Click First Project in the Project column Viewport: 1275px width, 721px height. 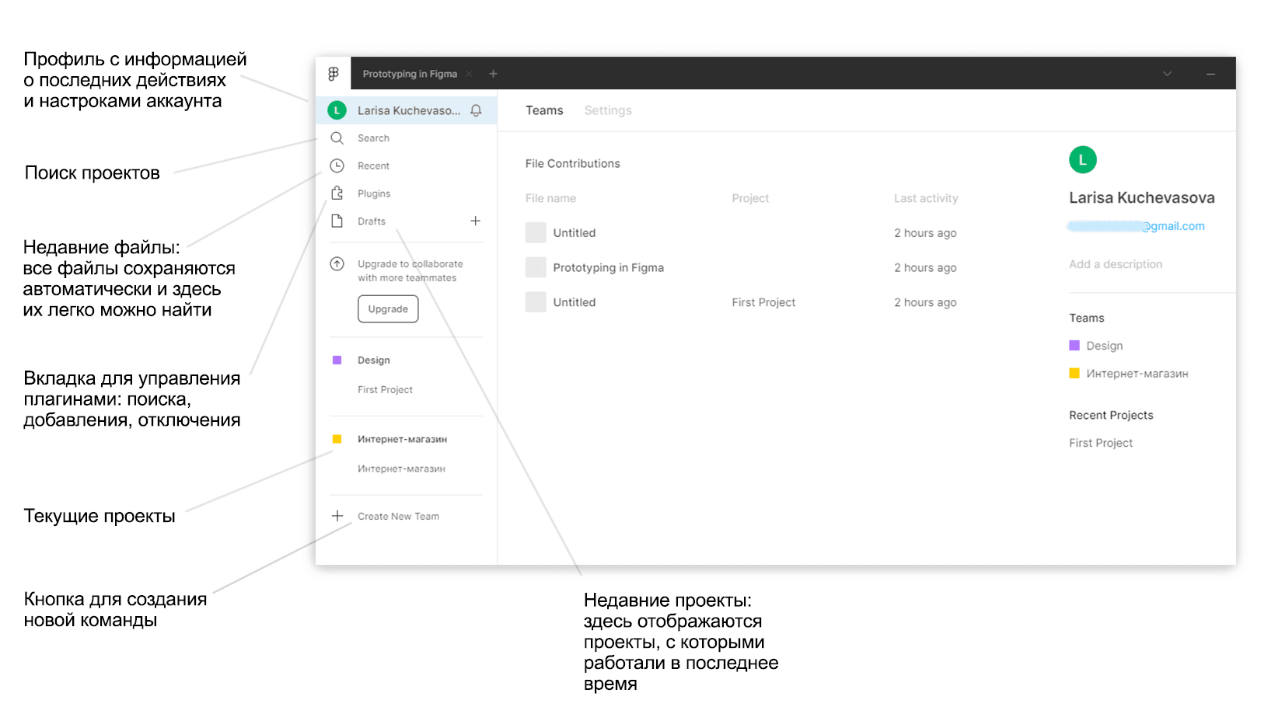(763, 302)
